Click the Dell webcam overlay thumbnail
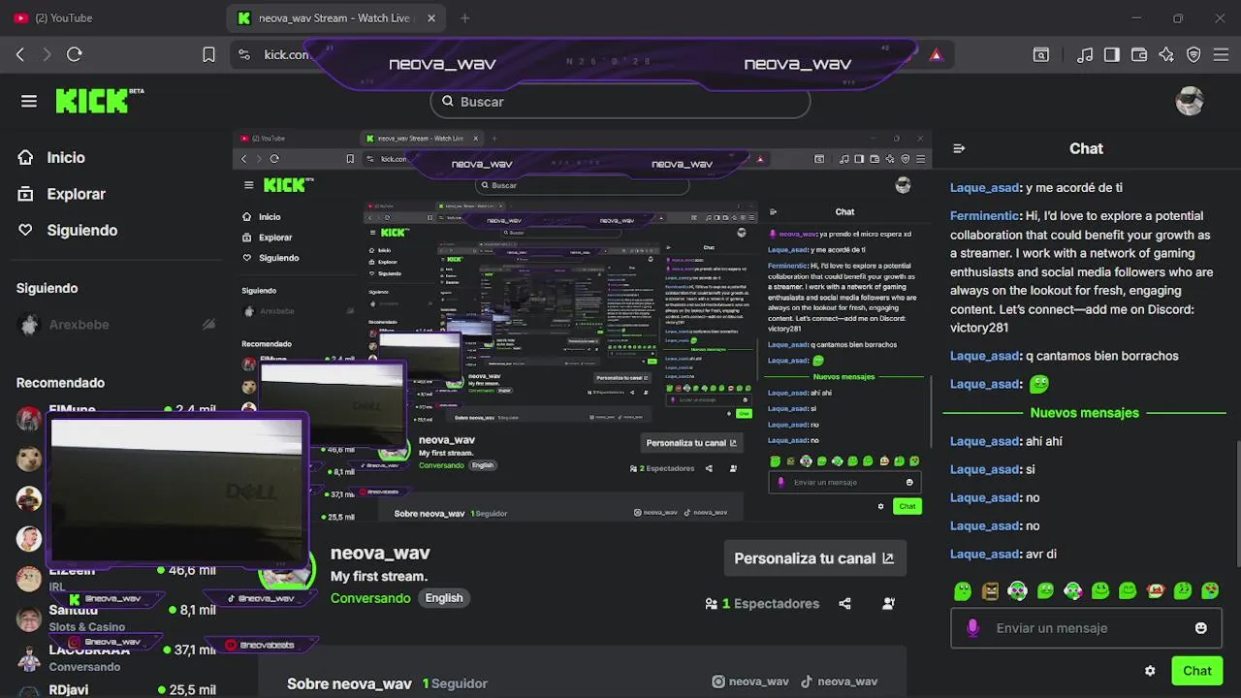Screen dimensions: 1241x698 click(x=176, y=491)
